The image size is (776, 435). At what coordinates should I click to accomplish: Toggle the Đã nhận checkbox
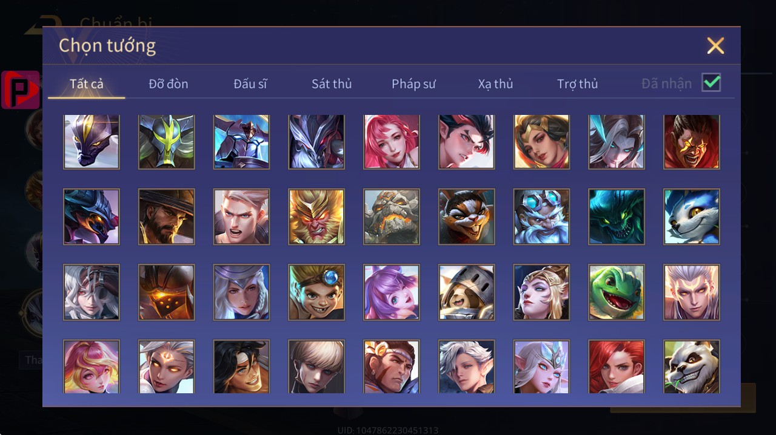point(711,83)
